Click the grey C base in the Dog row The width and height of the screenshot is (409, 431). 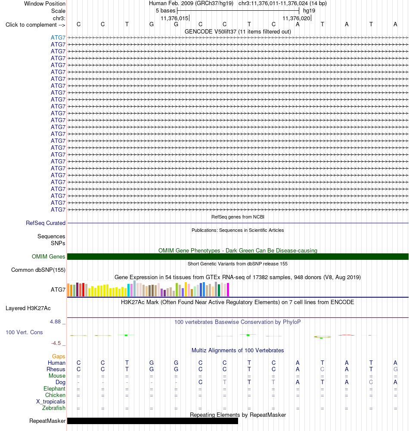(371, 382)
